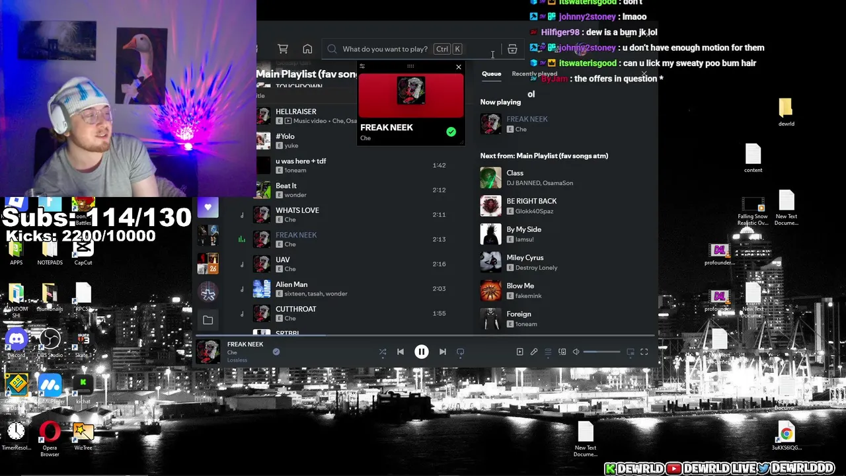
Task: Click the search magnifier icon in Spotify
Action: tap(332, 49)
